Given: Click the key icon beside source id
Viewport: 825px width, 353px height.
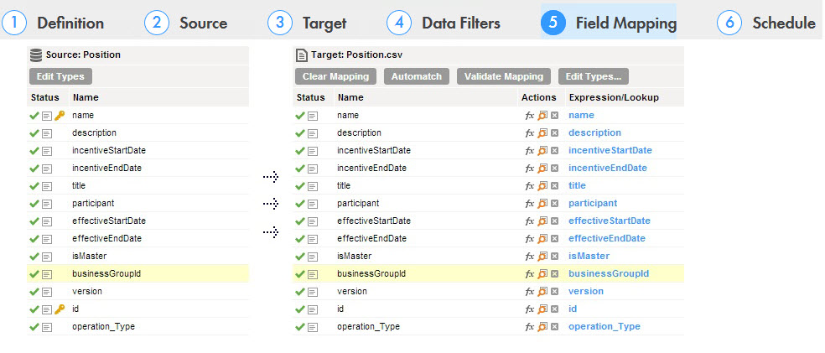Looking at the screenshot, I should pos(60,309).
